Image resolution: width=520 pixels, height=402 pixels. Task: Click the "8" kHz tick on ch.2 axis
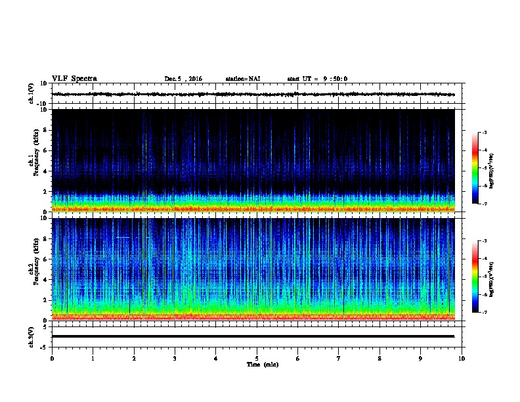(45, 239)
